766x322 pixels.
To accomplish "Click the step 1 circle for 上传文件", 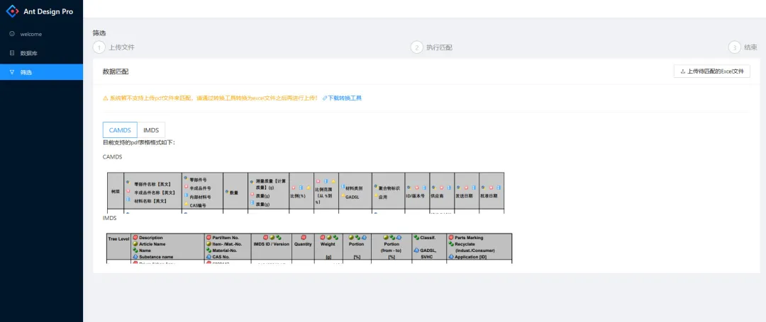I will point(99,47).
